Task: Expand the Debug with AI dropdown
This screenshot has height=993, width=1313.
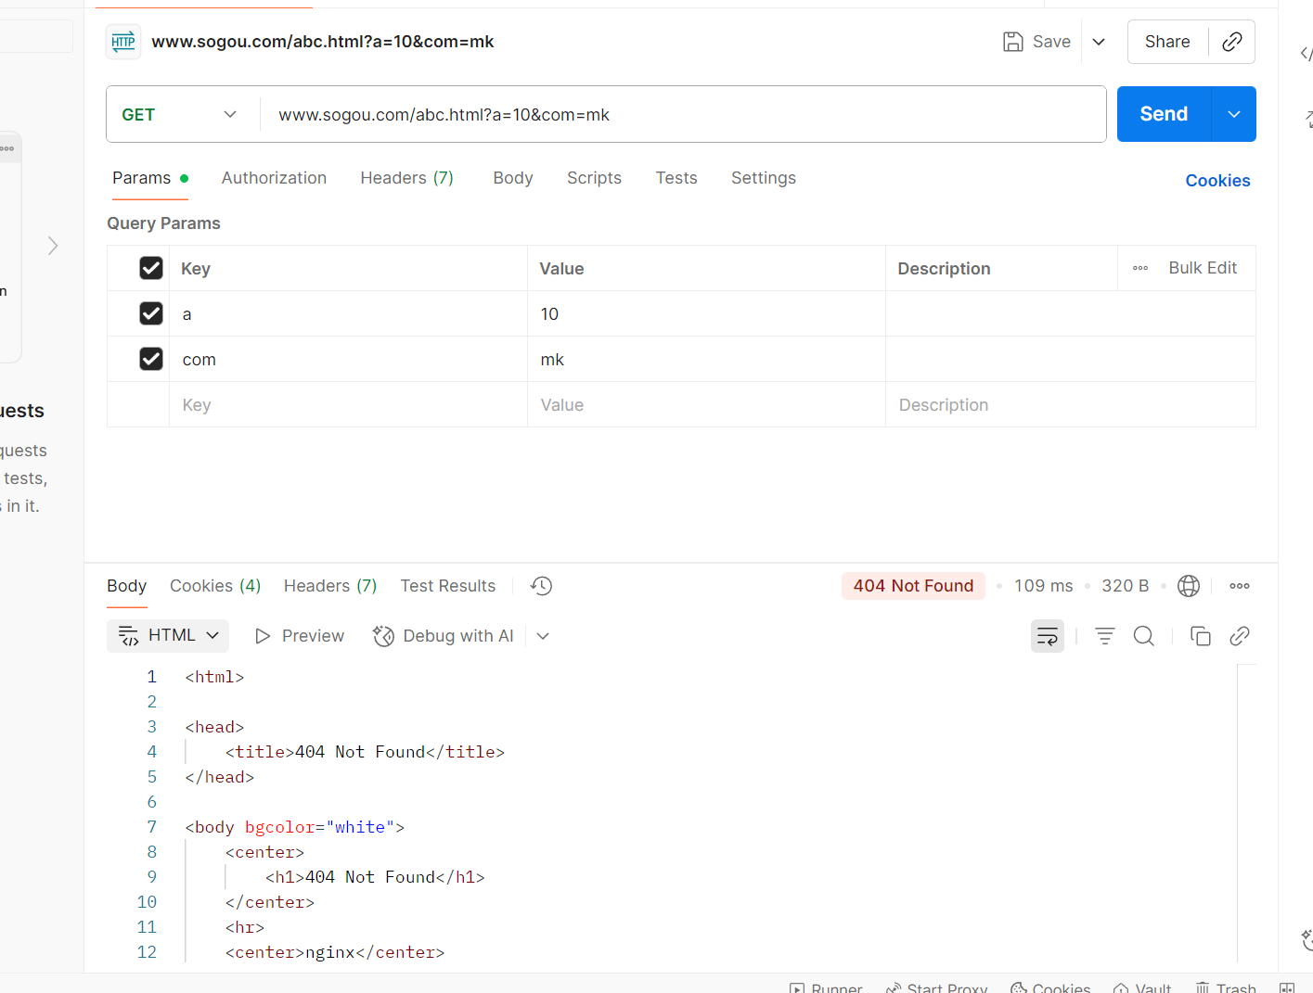Action: click(543, 636)
